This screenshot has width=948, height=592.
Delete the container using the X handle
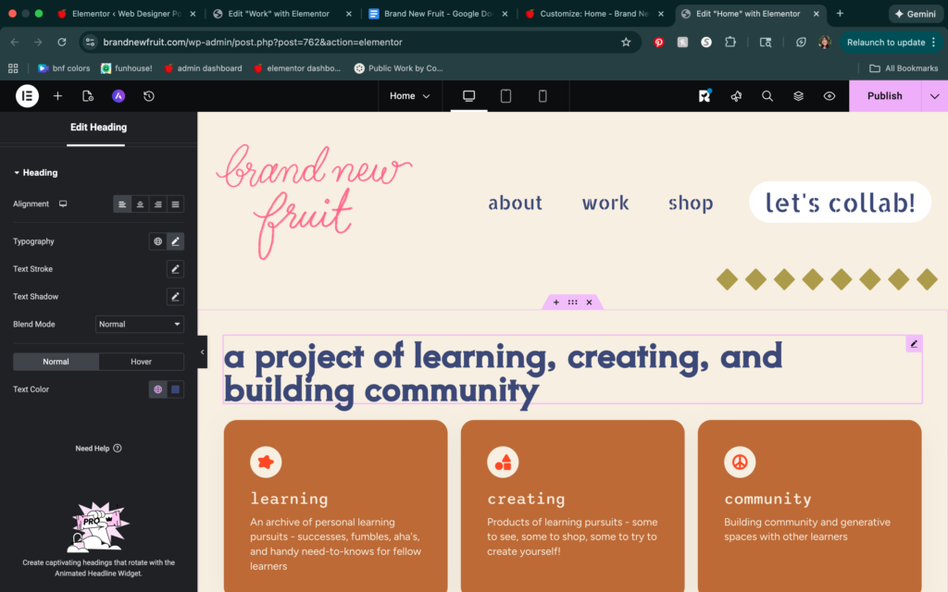(589, 302)
